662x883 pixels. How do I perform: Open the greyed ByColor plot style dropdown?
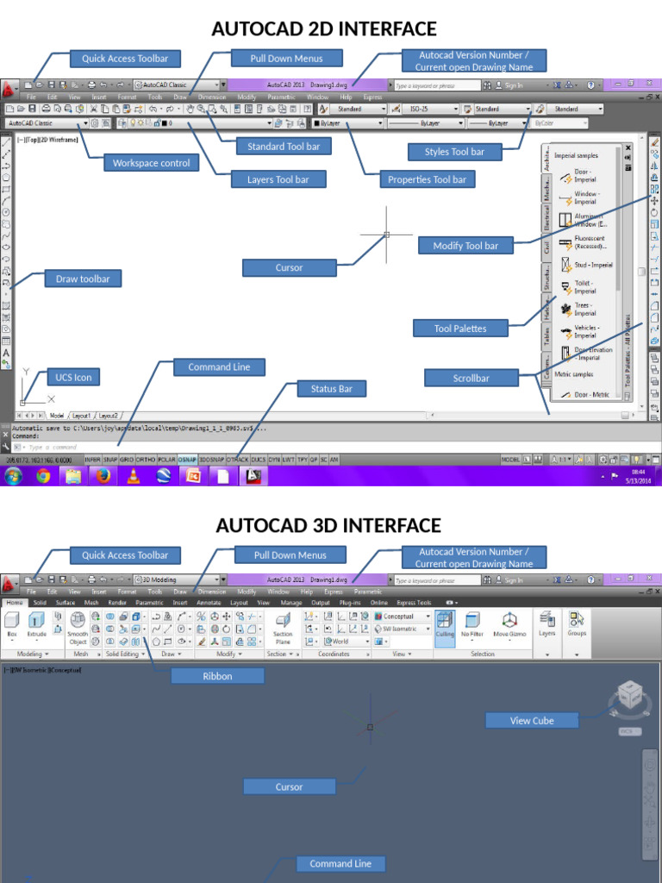560,122
